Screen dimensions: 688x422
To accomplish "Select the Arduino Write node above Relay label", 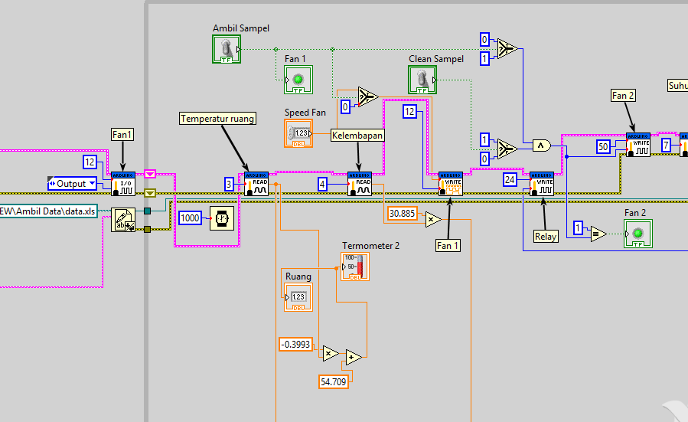I will (x=542, y=184).
